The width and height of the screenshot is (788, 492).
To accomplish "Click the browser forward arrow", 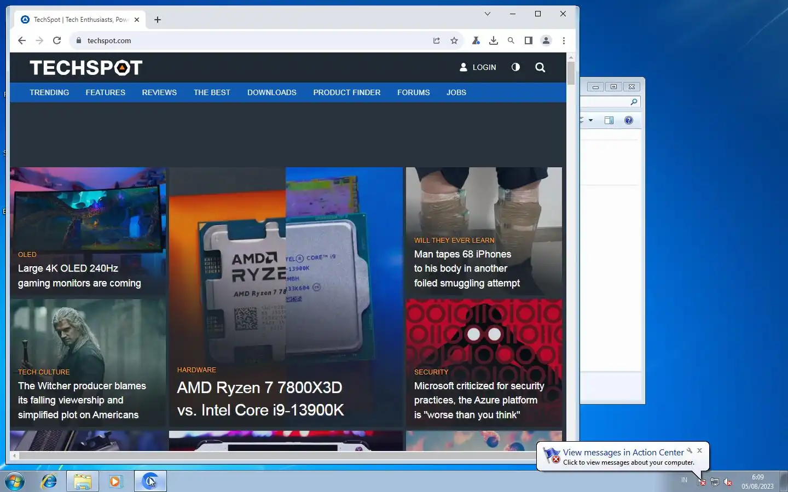I will tap(39, 40).
